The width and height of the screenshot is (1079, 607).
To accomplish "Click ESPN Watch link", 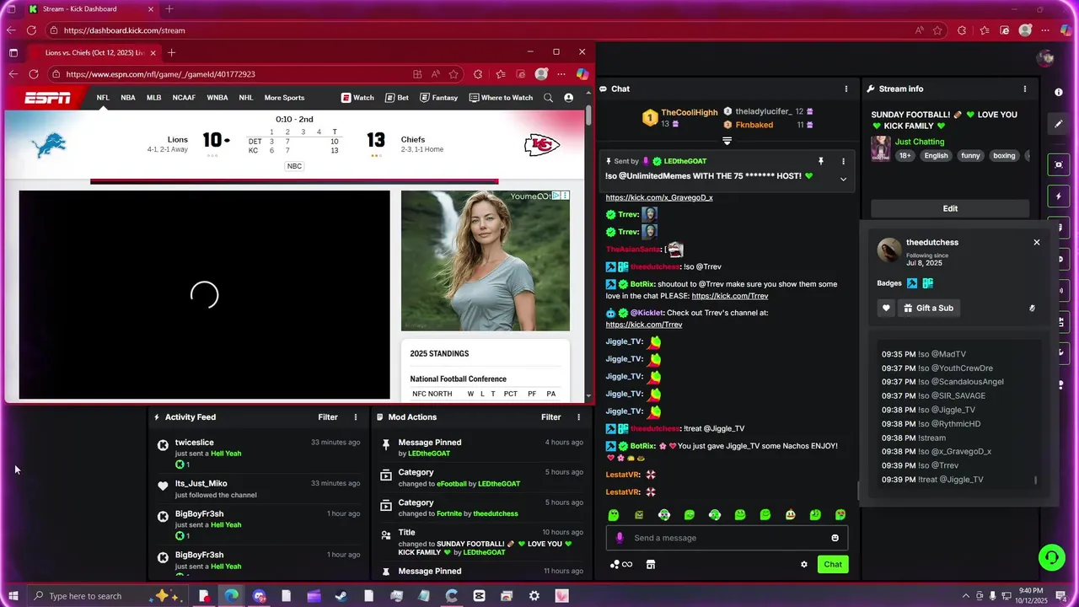I will click(x=357, y=98).
